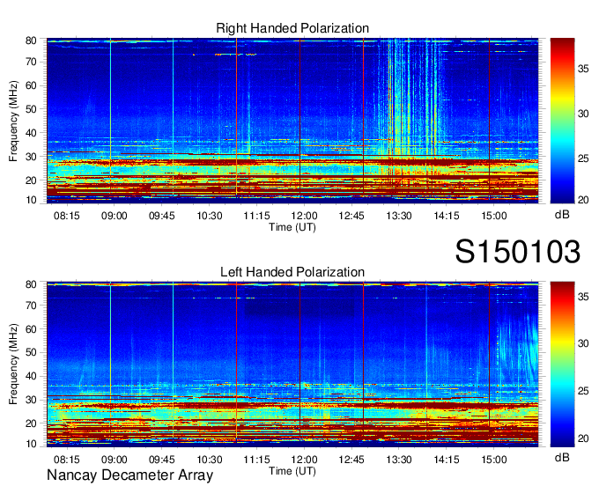
Task: Click the 20 MHz tick on Left Handed plot
Action: coord(31,423)
